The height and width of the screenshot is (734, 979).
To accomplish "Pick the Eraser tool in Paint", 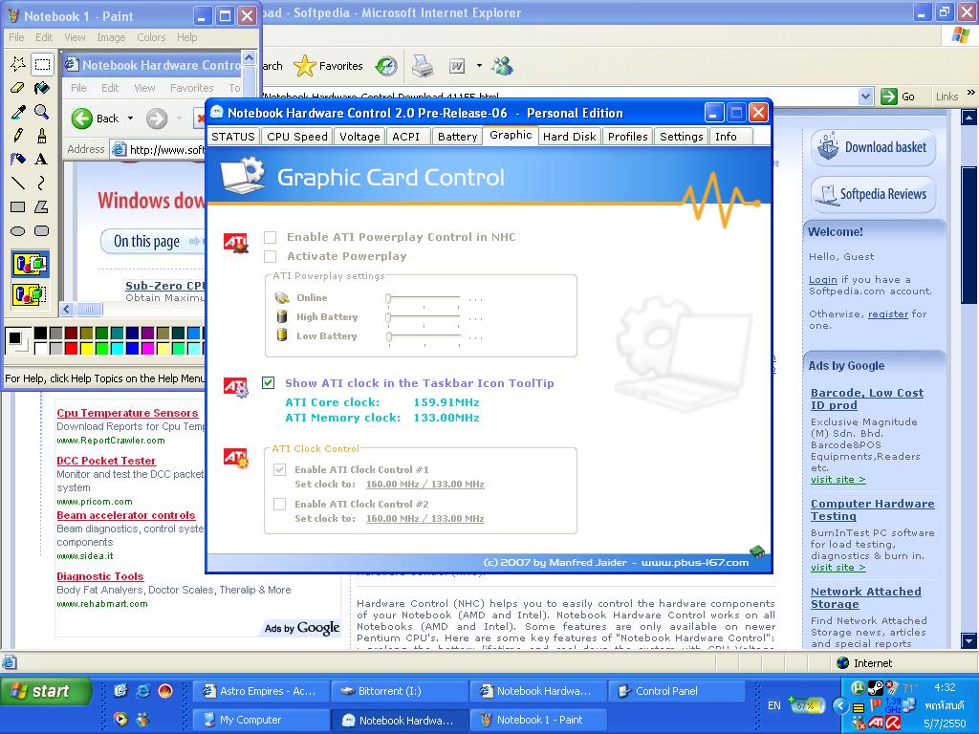I will 18,88.
